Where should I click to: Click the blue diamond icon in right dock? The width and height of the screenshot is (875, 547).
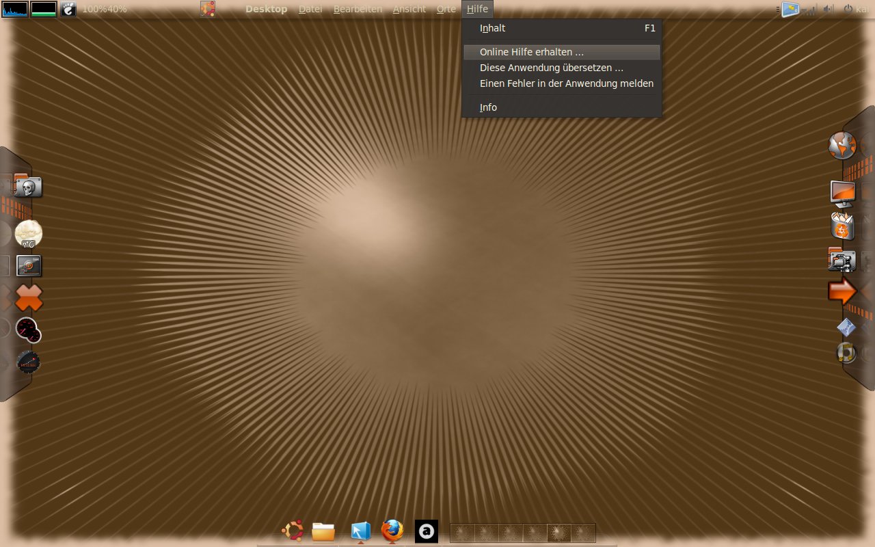click(846, 328)
